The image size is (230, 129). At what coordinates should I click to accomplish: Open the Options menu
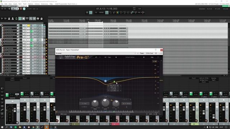31,4
